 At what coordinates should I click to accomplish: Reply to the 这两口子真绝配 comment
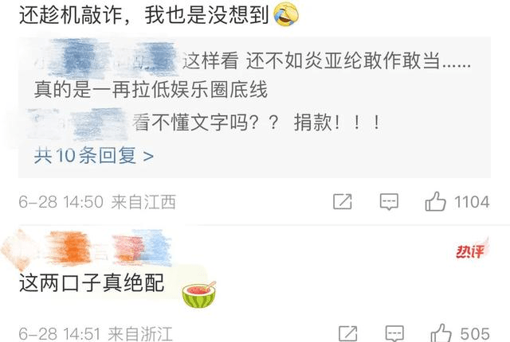click(394, 333)
